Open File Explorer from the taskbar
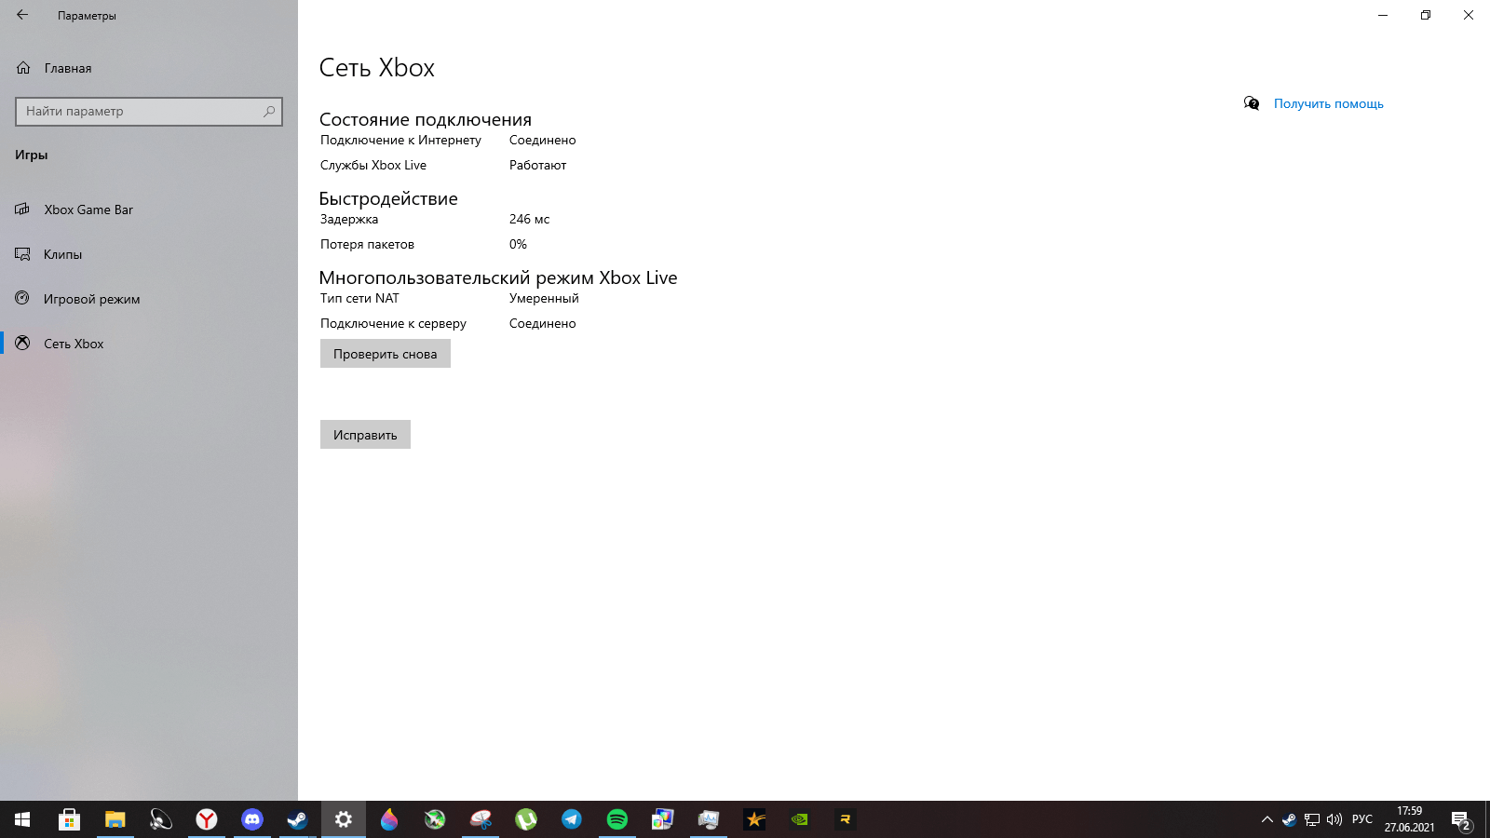Screen dimensions: 1490x838 (115, 819)
